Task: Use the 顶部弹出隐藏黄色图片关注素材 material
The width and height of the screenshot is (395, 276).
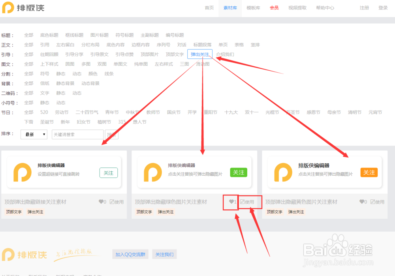Action: (377, 202)
